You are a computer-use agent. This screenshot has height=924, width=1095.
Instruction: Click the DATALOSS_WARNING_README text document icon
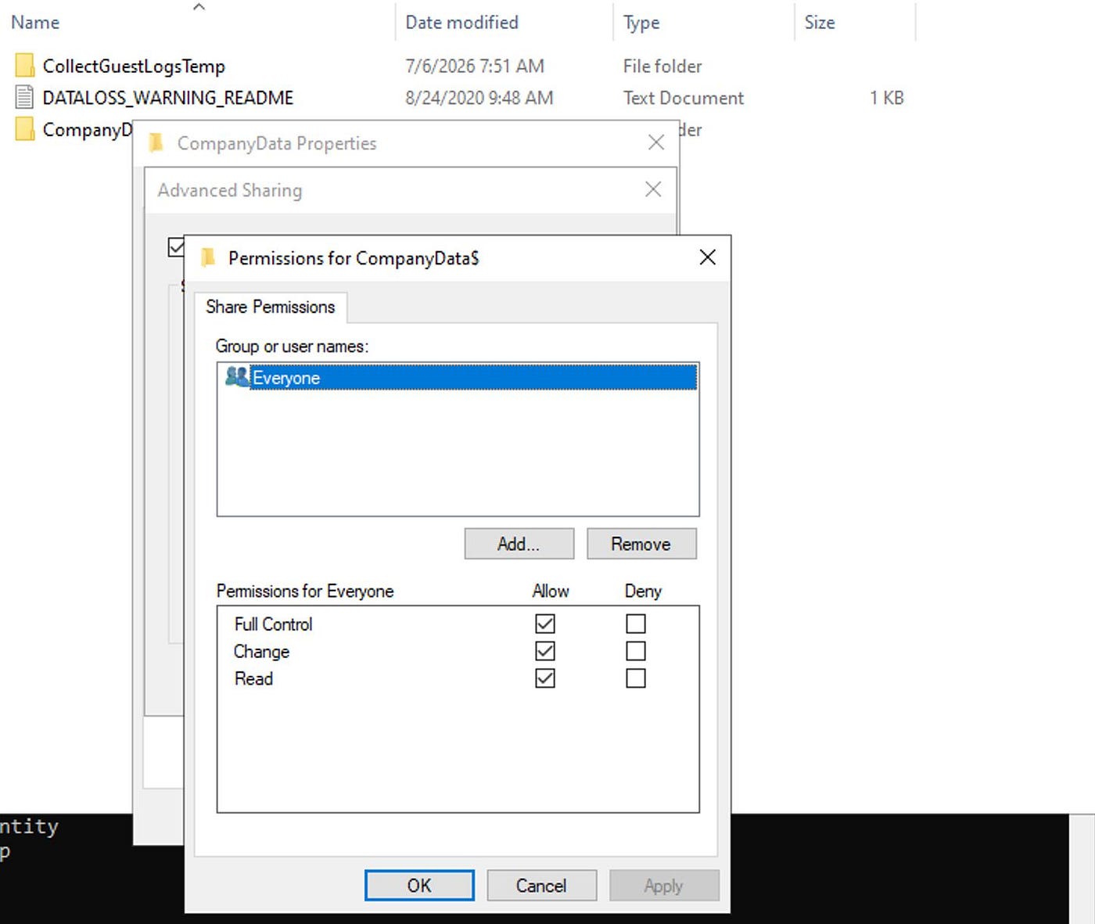point(24,97)
